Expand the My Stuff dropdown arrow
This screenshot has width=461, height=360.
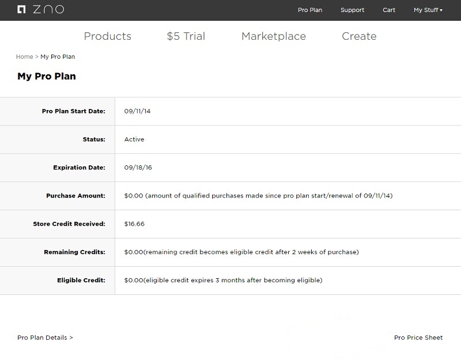point(441,10)
